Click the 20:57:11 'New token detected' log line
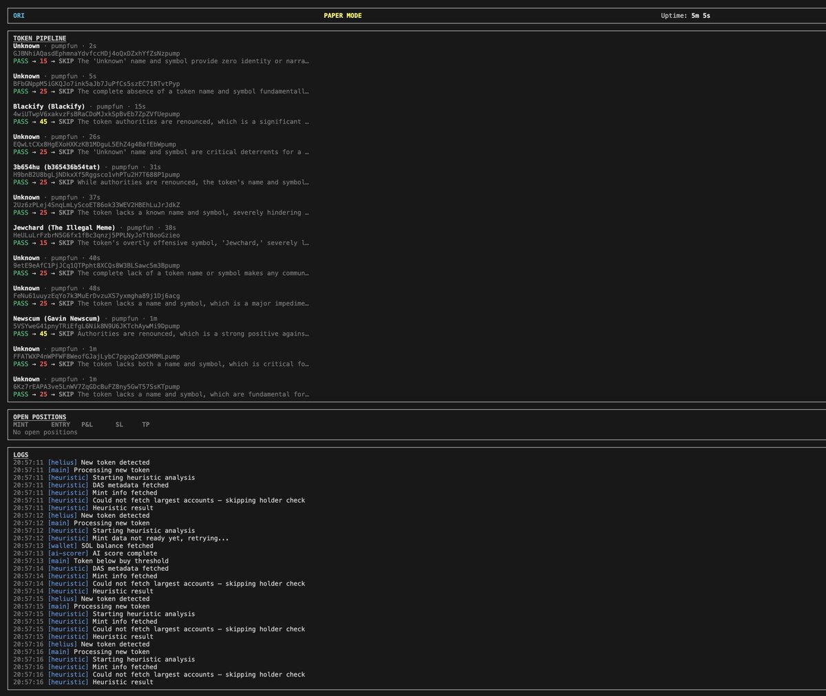The height and width of the screenshot is (696, 826). [81, 462]
